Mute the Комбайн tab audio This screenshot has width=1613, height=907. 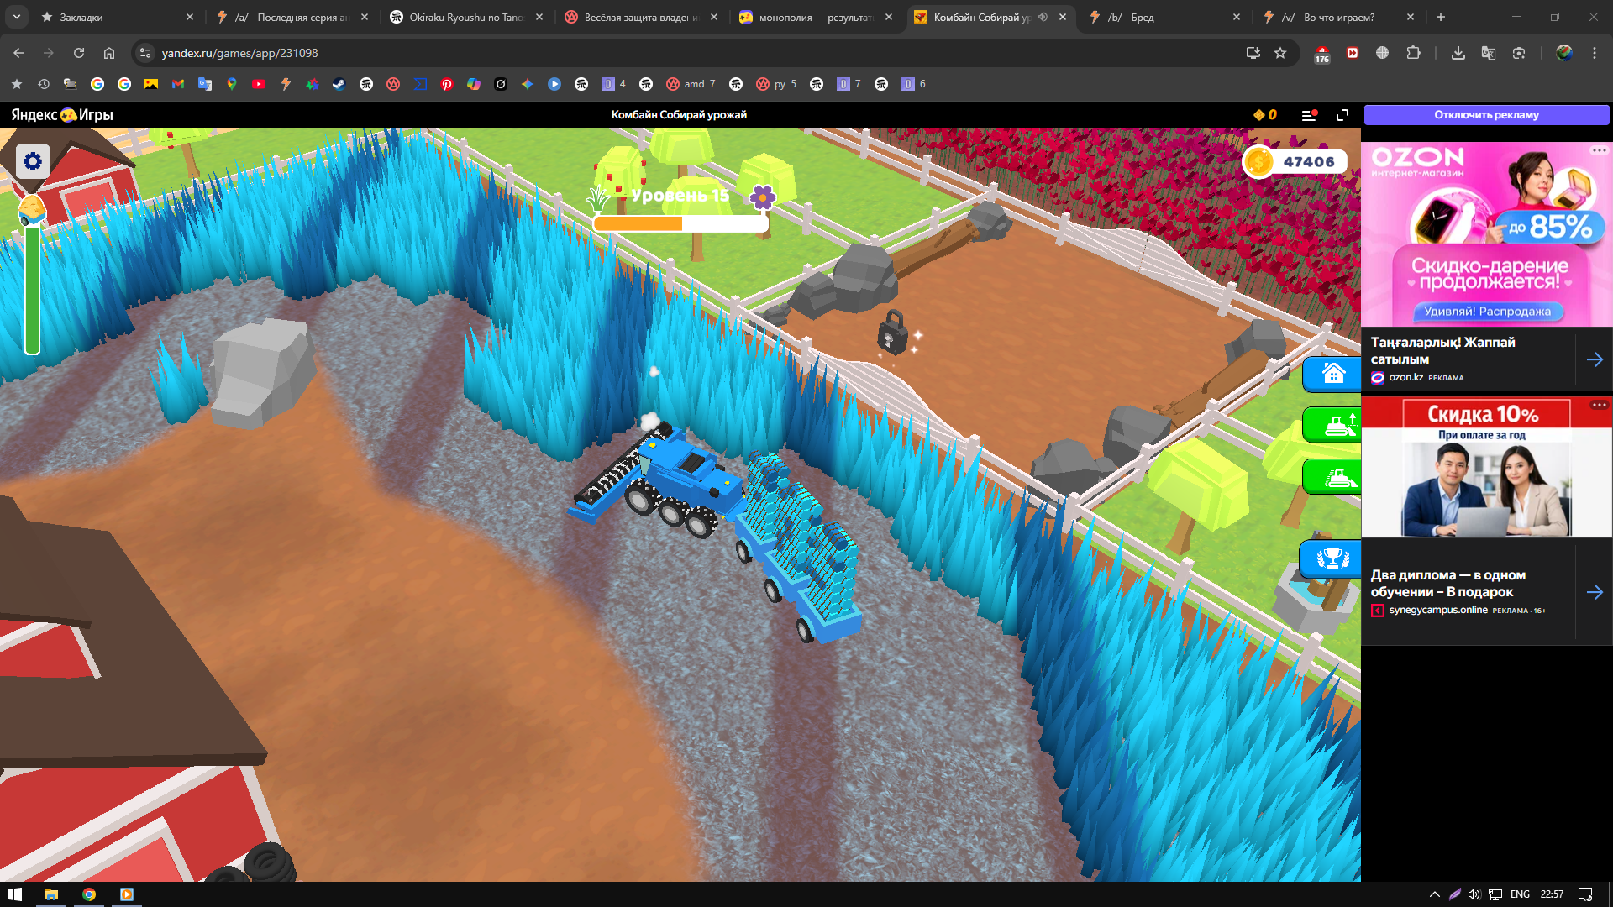pos(1043,17)
